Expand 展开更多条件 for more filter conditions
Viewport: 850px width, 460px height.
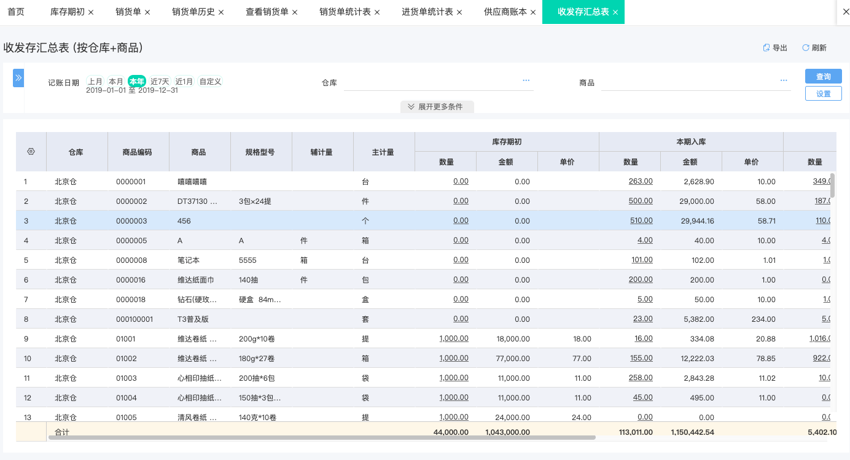pos(436,106)
